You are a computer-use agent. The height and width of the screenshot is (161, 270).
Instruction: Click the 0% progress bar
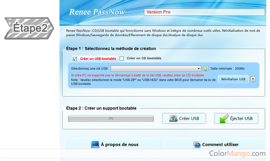click(x=111, y=119)
